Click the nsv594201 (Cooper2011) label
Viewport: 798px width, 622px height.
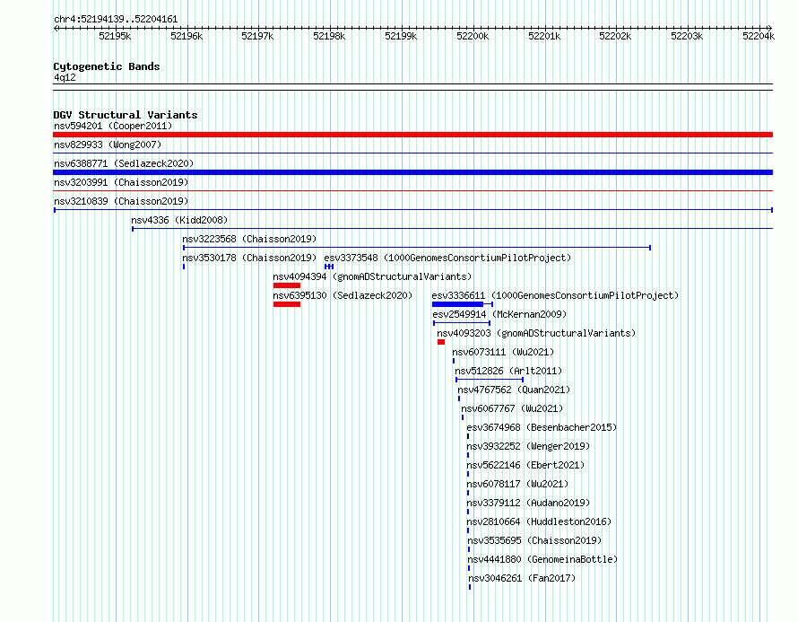[x=113, y=126]
